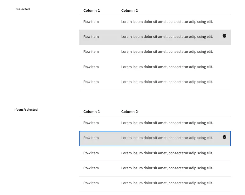Click the ":focus/selected" state label
The height and width of the screenshot is (195, 245).
coord(26,110)
